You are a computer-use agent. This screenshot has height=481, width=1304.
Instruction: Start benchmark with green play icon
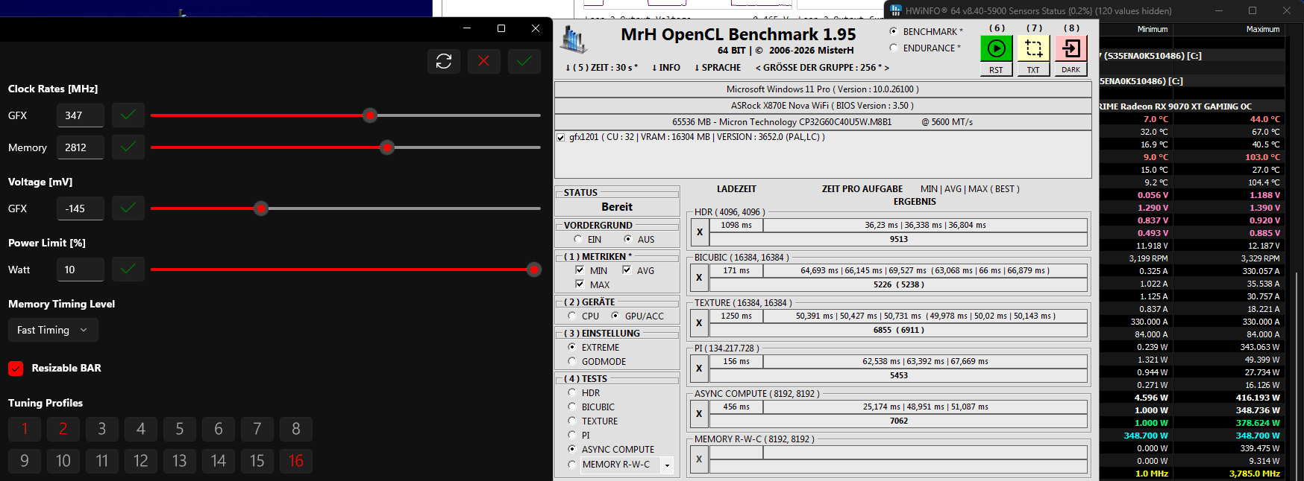[996, 48]
